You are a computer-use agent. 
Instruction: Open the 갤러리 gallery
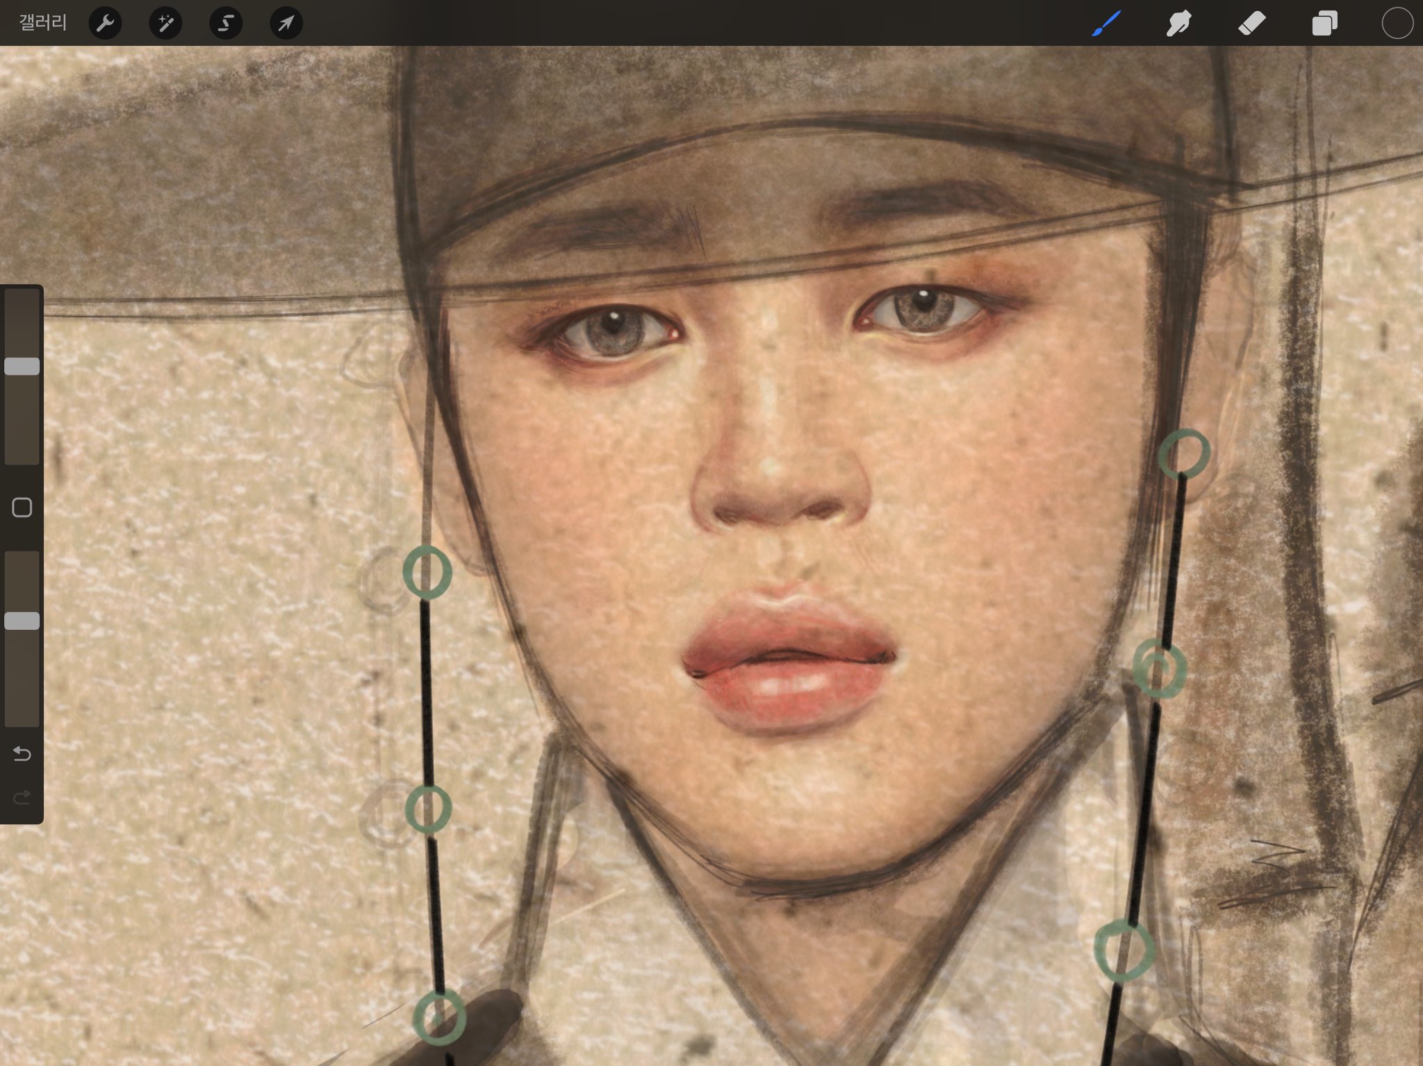(x=42, y=23)
